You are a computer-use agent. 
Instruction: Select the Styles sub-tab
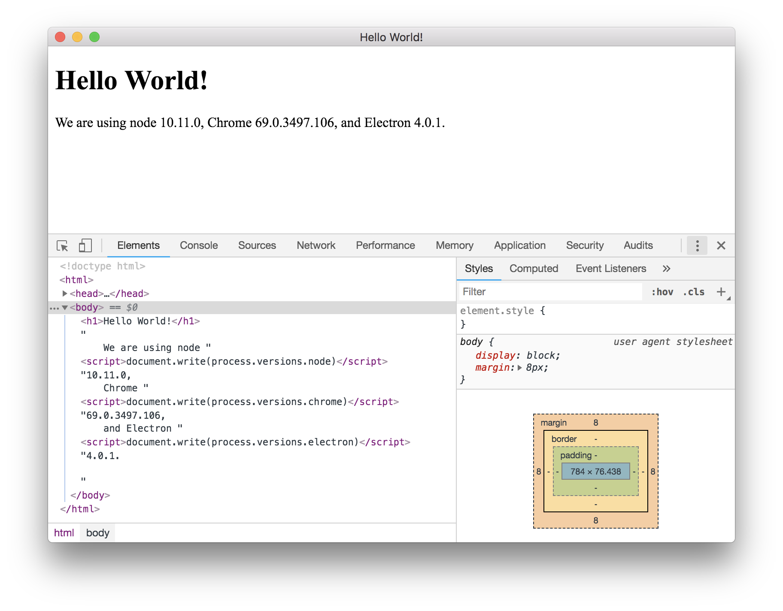coord(479,269)
